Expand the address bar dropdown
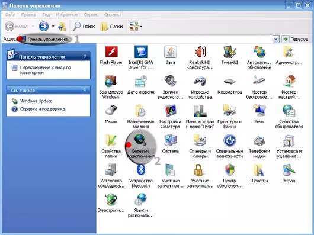Image resolution: width=314 pixels, height=235 pixels. [276, 39]
